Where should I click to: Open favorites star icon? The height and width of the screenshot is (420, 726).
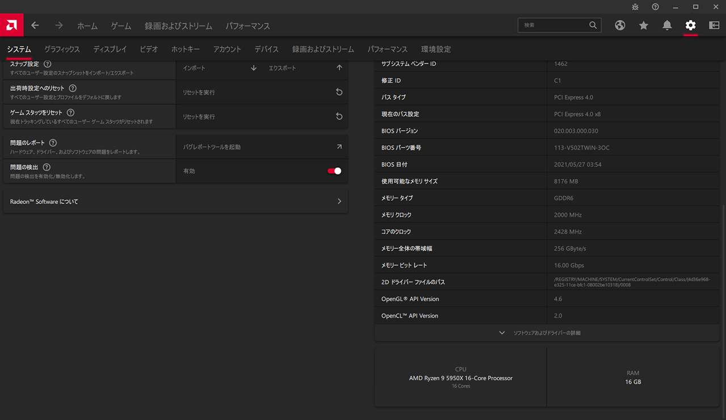click(643, 26)
